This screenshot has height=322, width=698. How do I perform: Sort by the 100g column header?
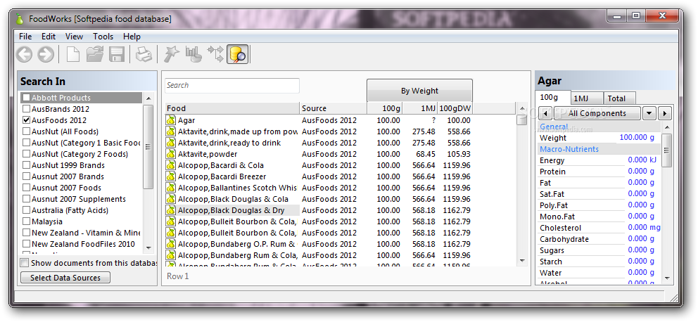(385, 108)
